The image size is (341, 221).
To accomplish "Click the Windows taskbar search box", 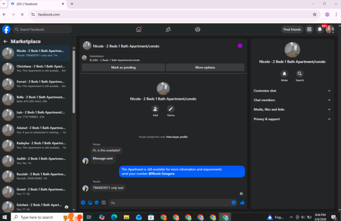I will click(47, 217).
